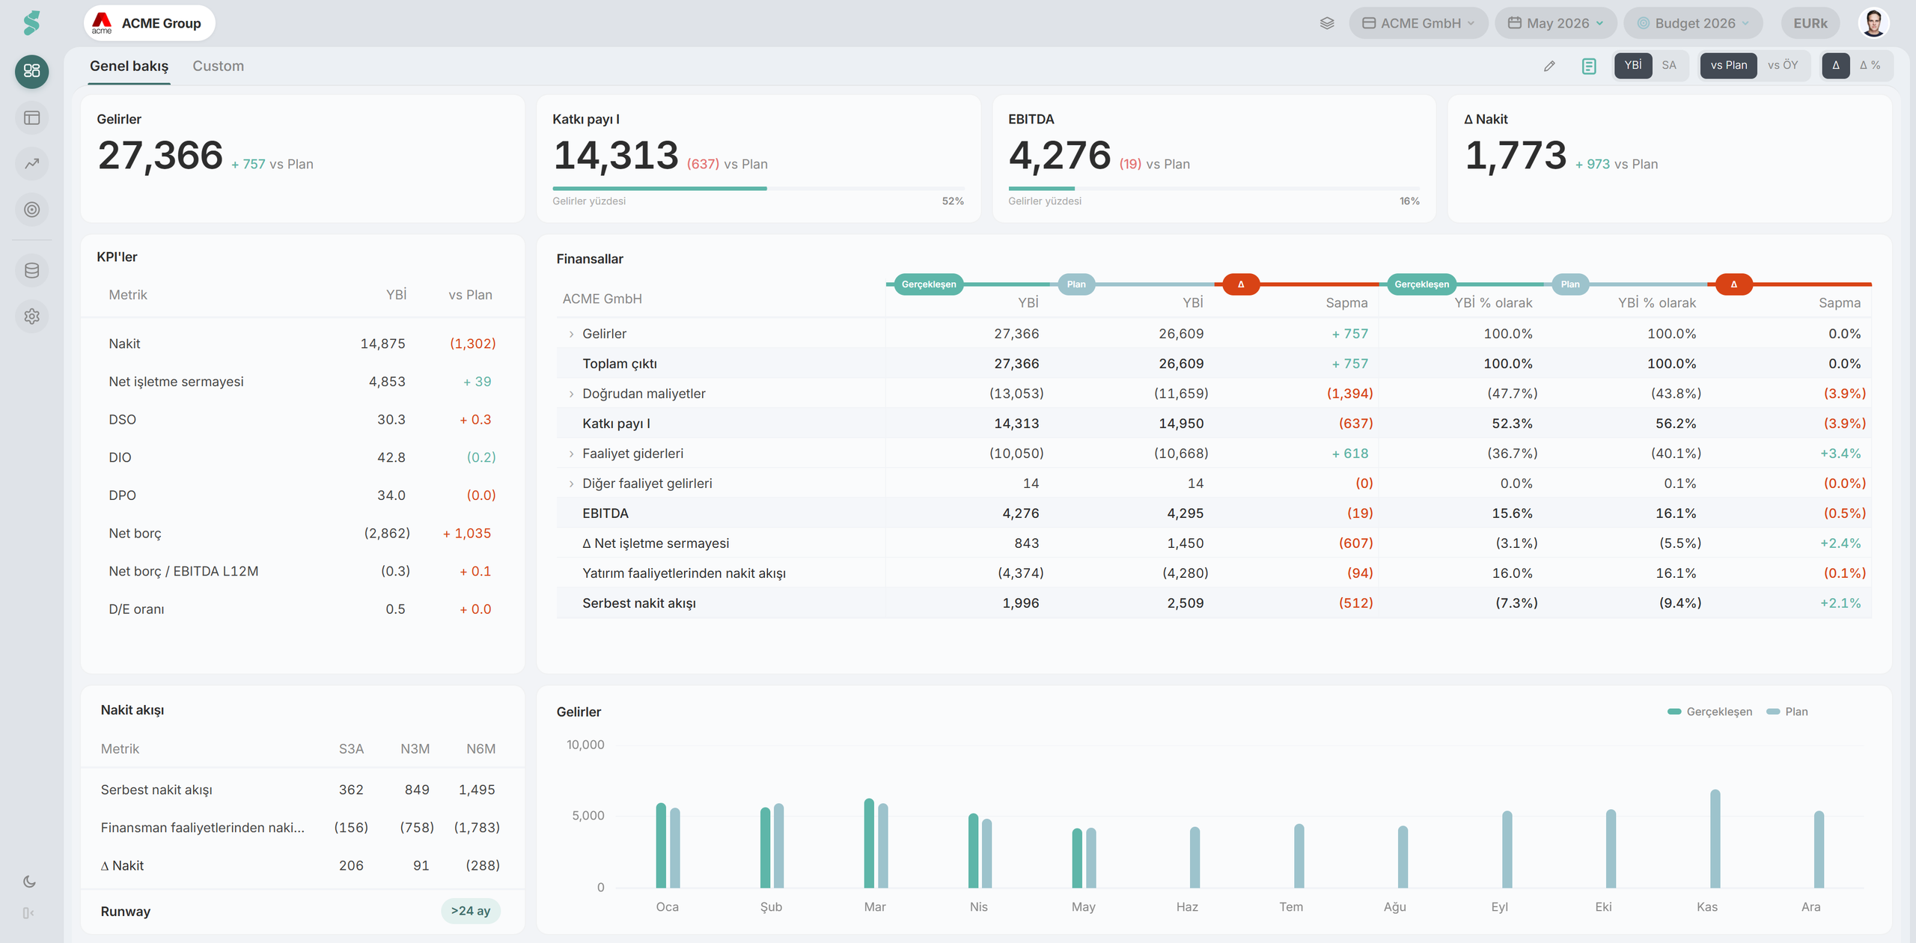This screenshot has width=1916, height=943.
Task: Click the >24 ay runway badge
Action: (x=470, y=911)
